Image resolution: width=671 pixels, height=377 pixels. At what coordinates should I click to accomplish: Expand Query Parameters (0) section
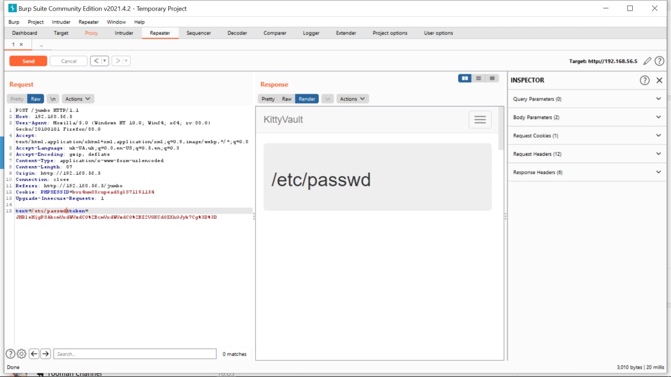click(587, 99)
